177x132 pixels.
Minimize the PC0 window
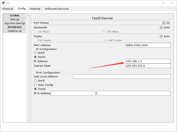coord(155,3)
